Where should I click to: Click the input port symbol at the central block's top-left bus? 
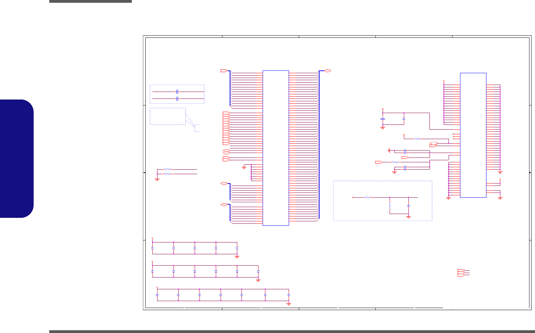(224, 71)
